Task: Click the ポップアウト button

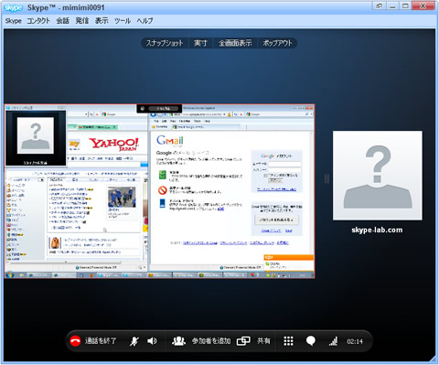Action: [277, 43]
